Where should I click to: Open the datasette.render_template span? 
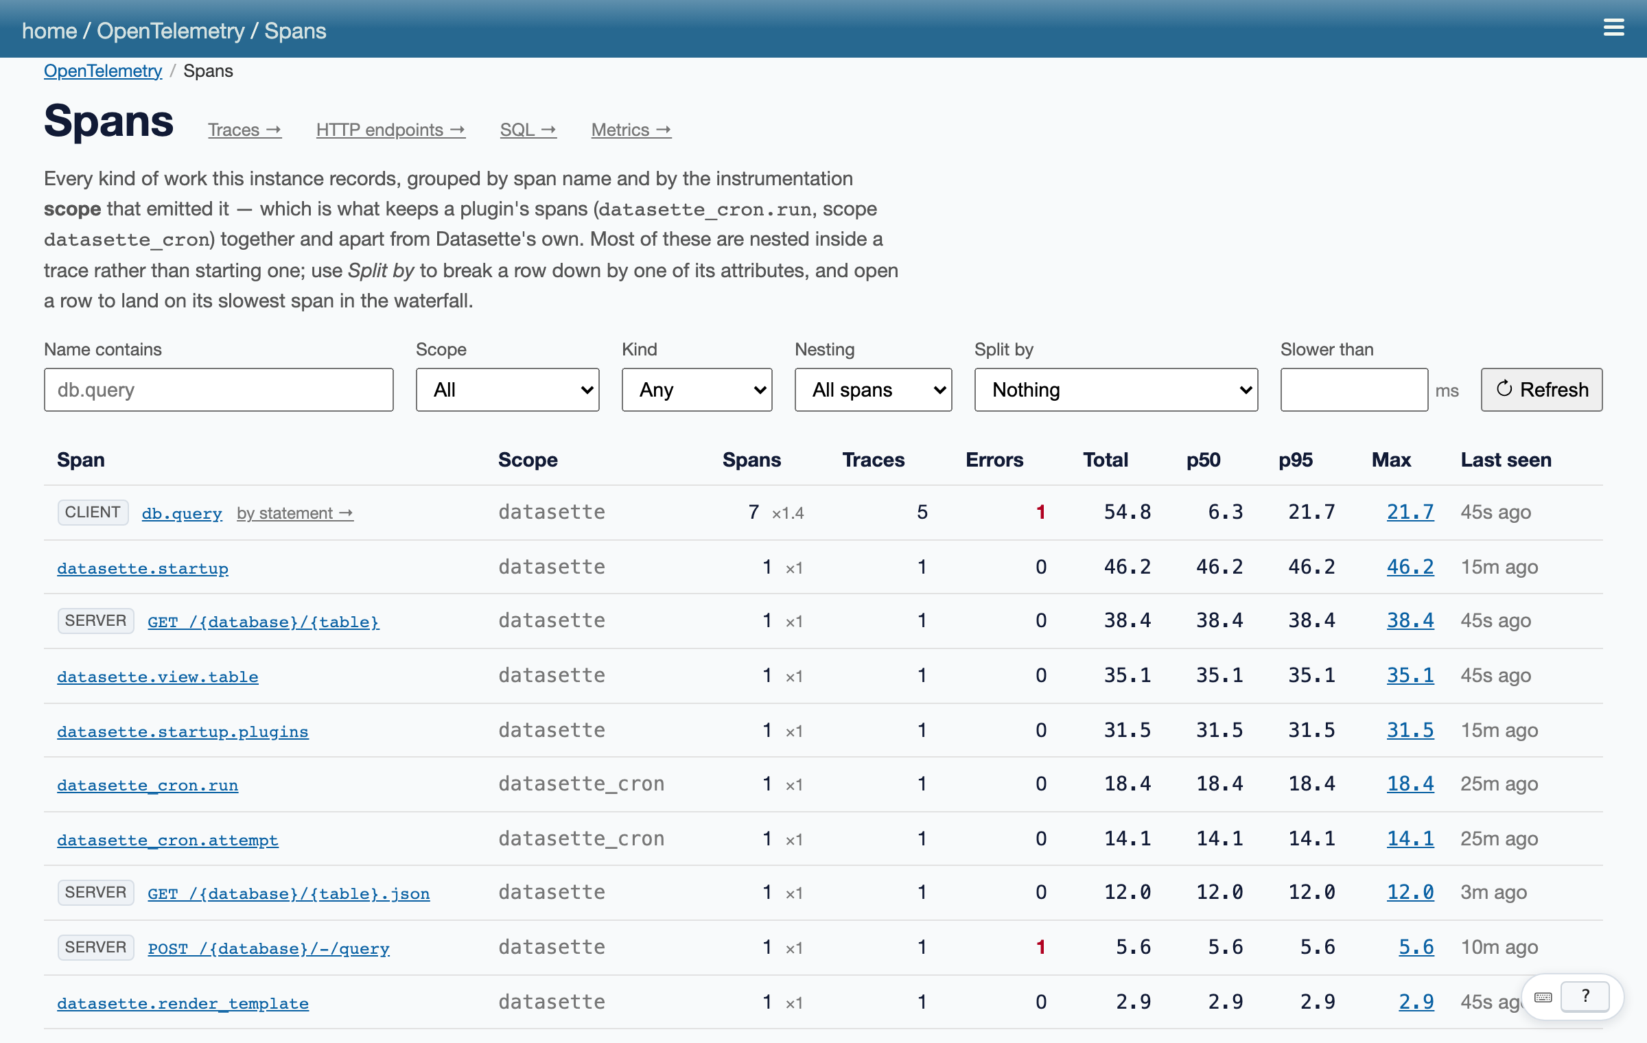click(183, 1003)
